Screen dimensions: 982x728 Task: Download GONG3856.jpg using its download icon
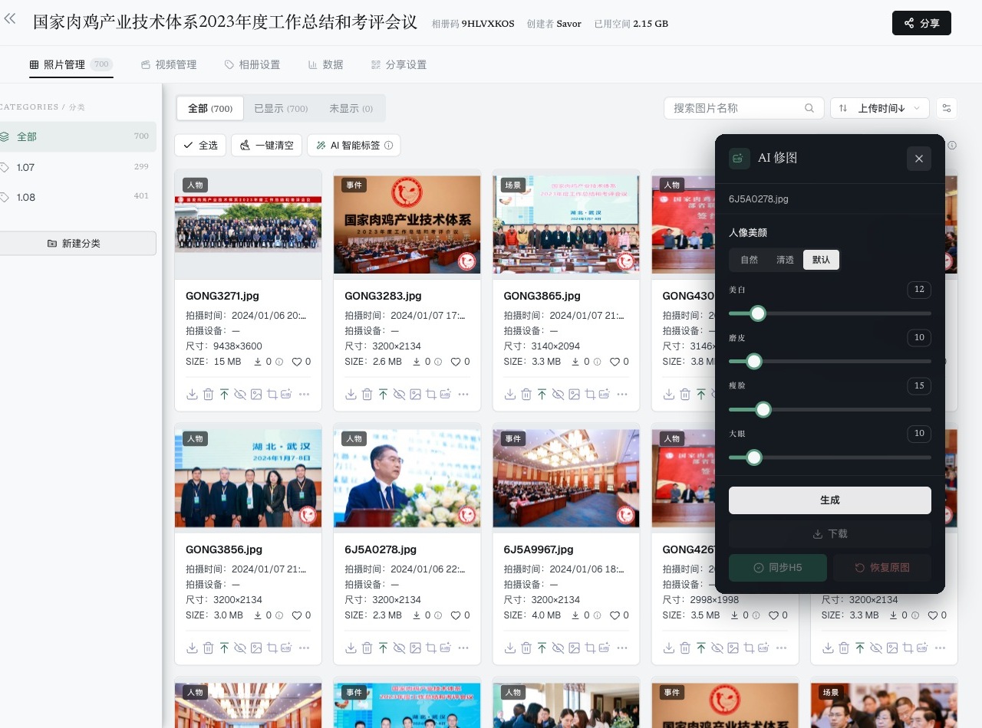(x=192, y=648)
